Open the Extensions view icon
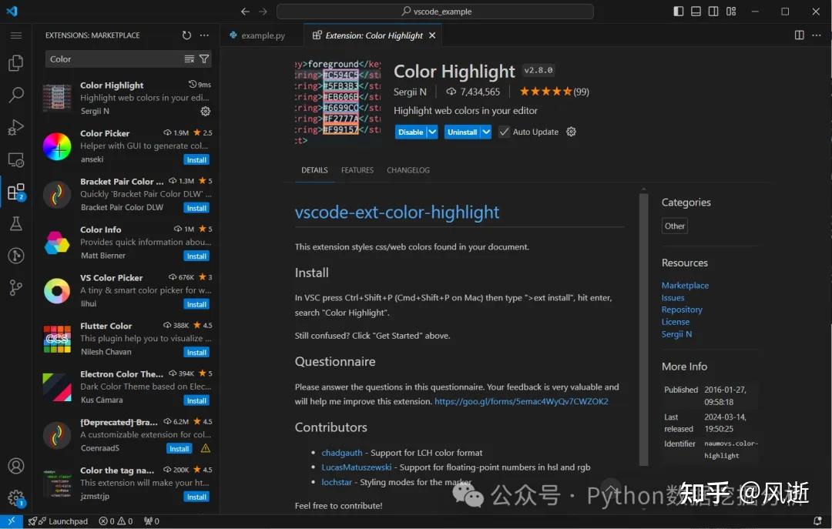832x529 pixels. [16, 192]
